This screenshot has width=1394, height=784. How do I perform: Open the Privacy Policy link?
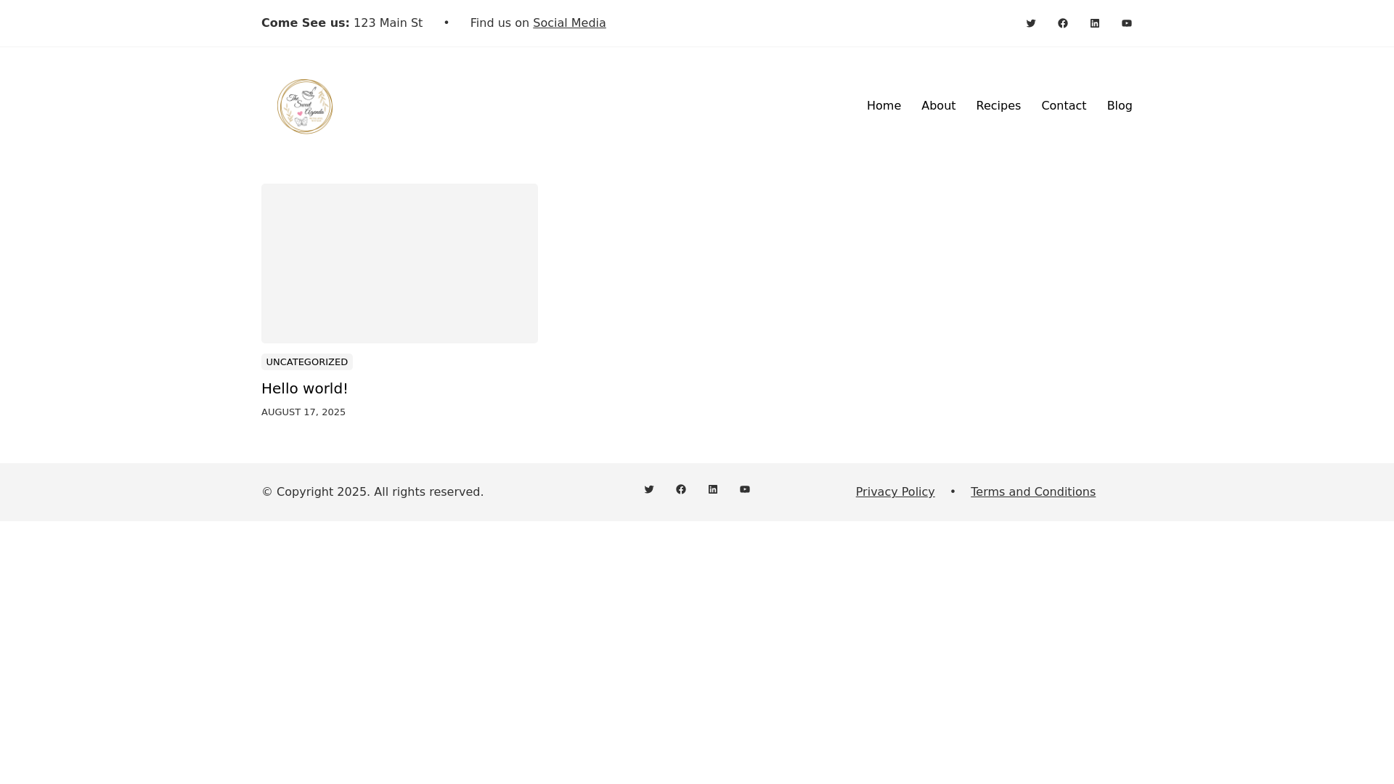coord(895,492)
